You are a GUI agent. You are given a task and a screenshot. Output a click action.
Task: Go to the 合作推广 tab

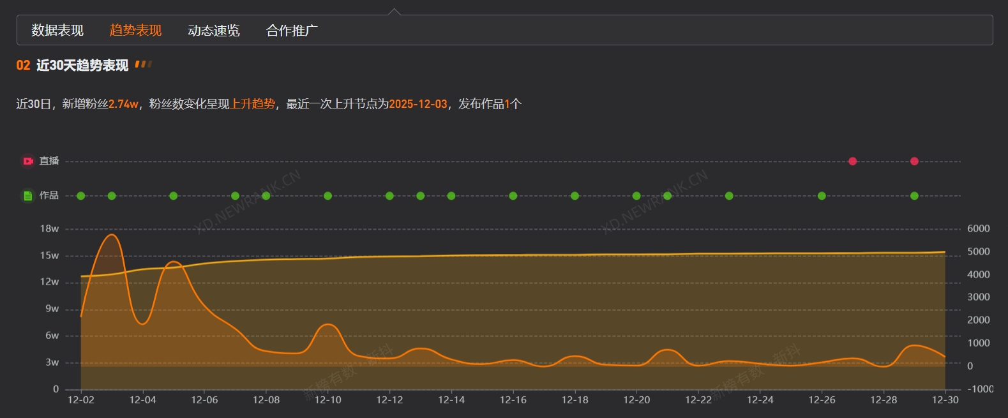292,31
